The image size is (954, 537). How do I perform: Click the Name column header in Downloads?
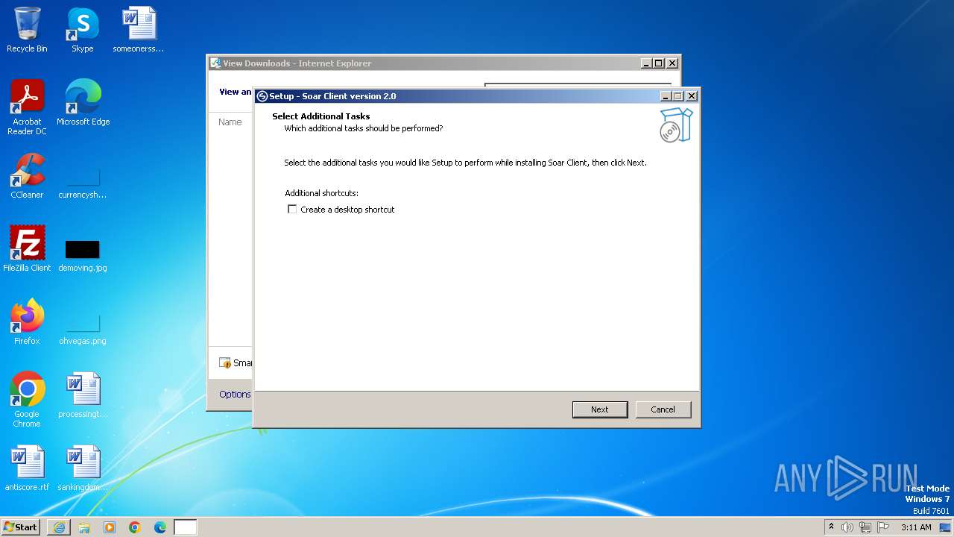[x=230, y=122]
